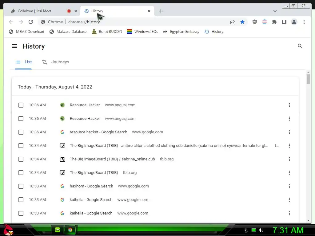Check the TBIB sabrina_online cub entry

[x=21, y=159]
